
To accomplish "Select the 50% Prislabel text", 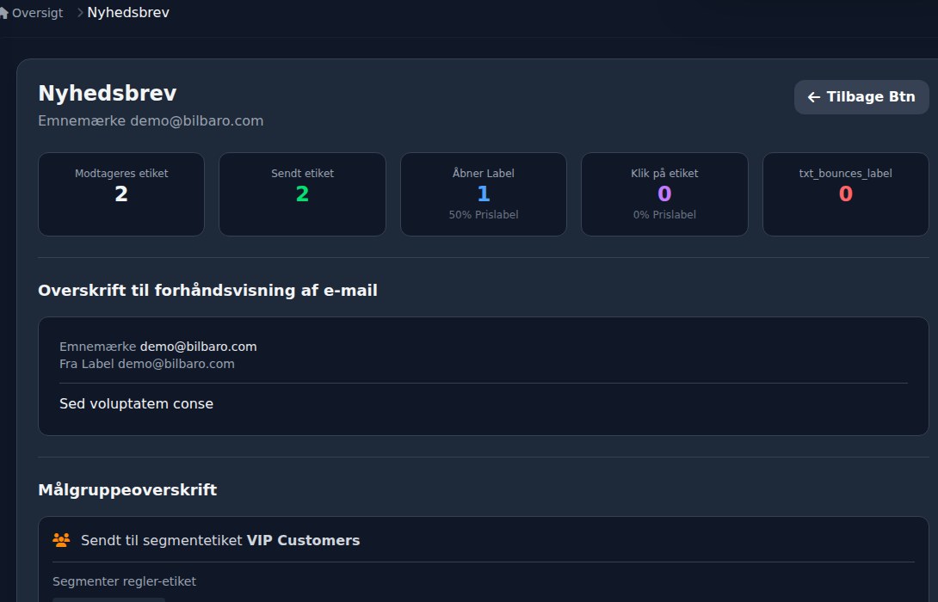I will point(484,215).
